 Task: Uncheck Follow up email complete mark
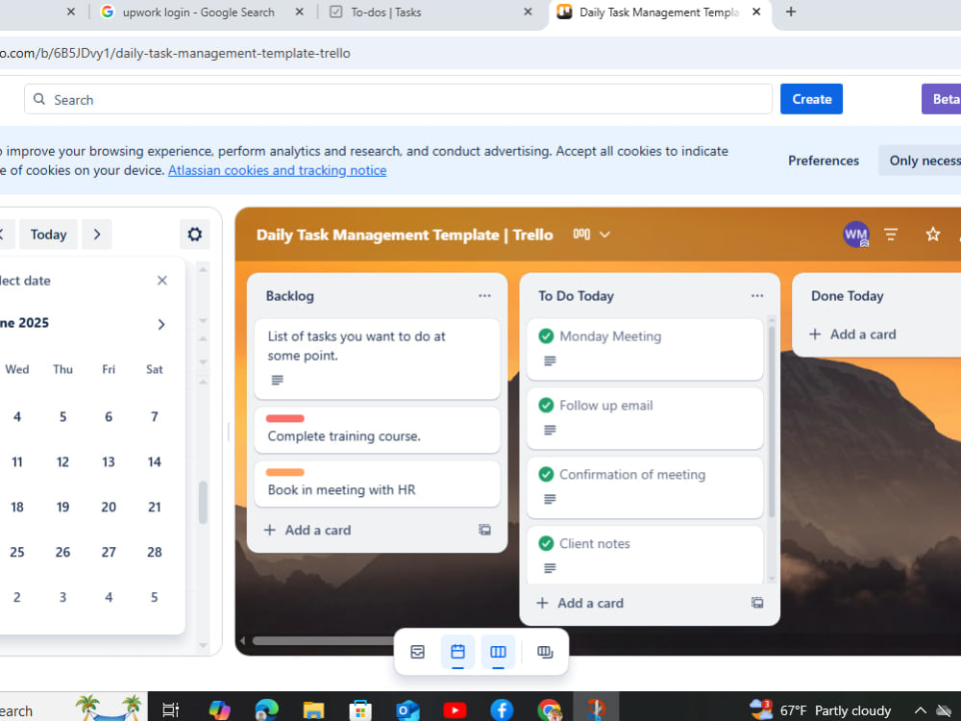pyautogui.click(x=546, y=406)
